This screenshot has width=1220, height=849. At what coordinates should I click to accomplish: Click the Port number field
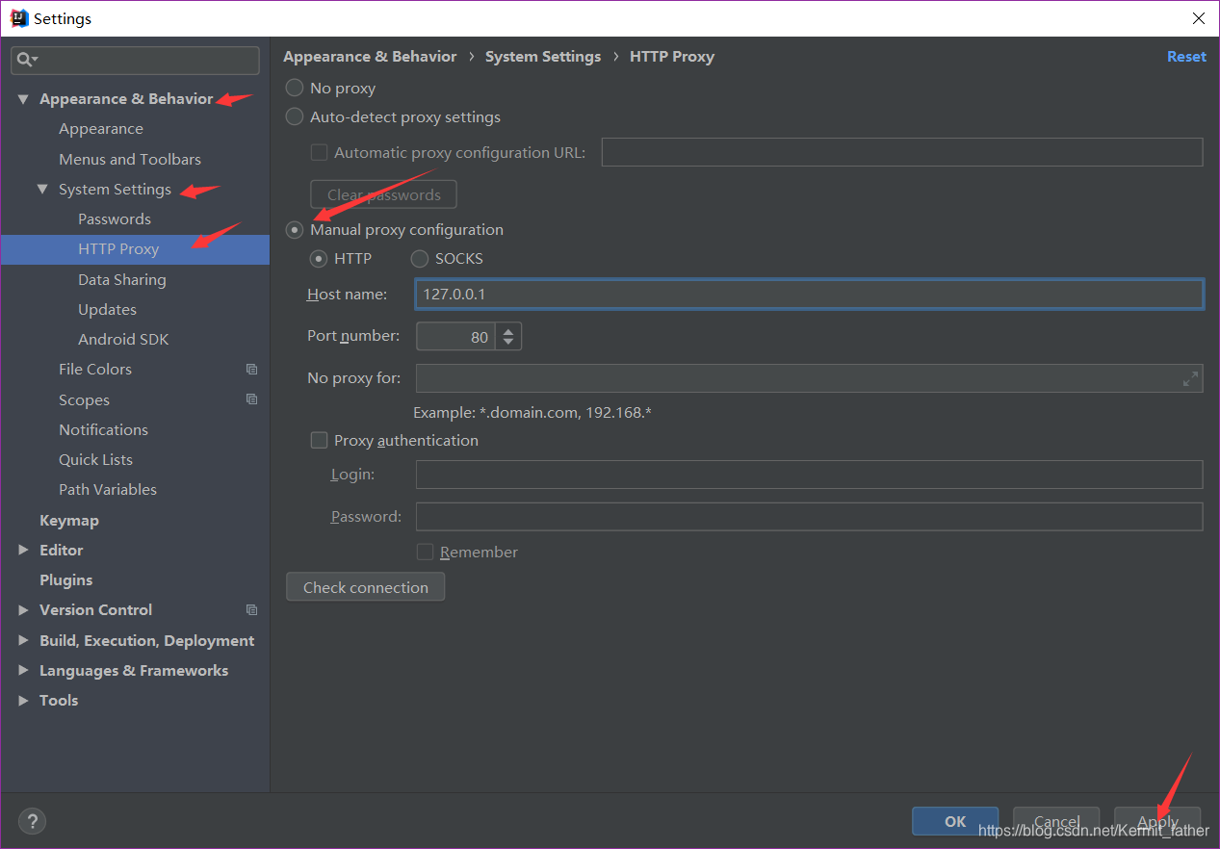point(456,336)
